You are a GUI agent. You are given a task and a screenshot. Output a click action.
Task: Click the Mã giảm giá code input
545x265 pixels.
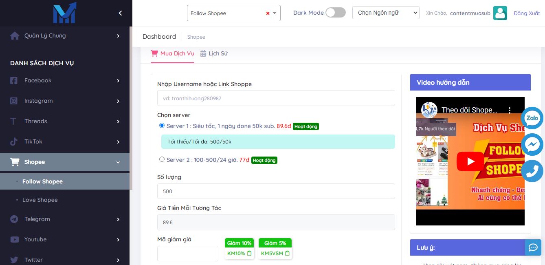tap(188, 254)
